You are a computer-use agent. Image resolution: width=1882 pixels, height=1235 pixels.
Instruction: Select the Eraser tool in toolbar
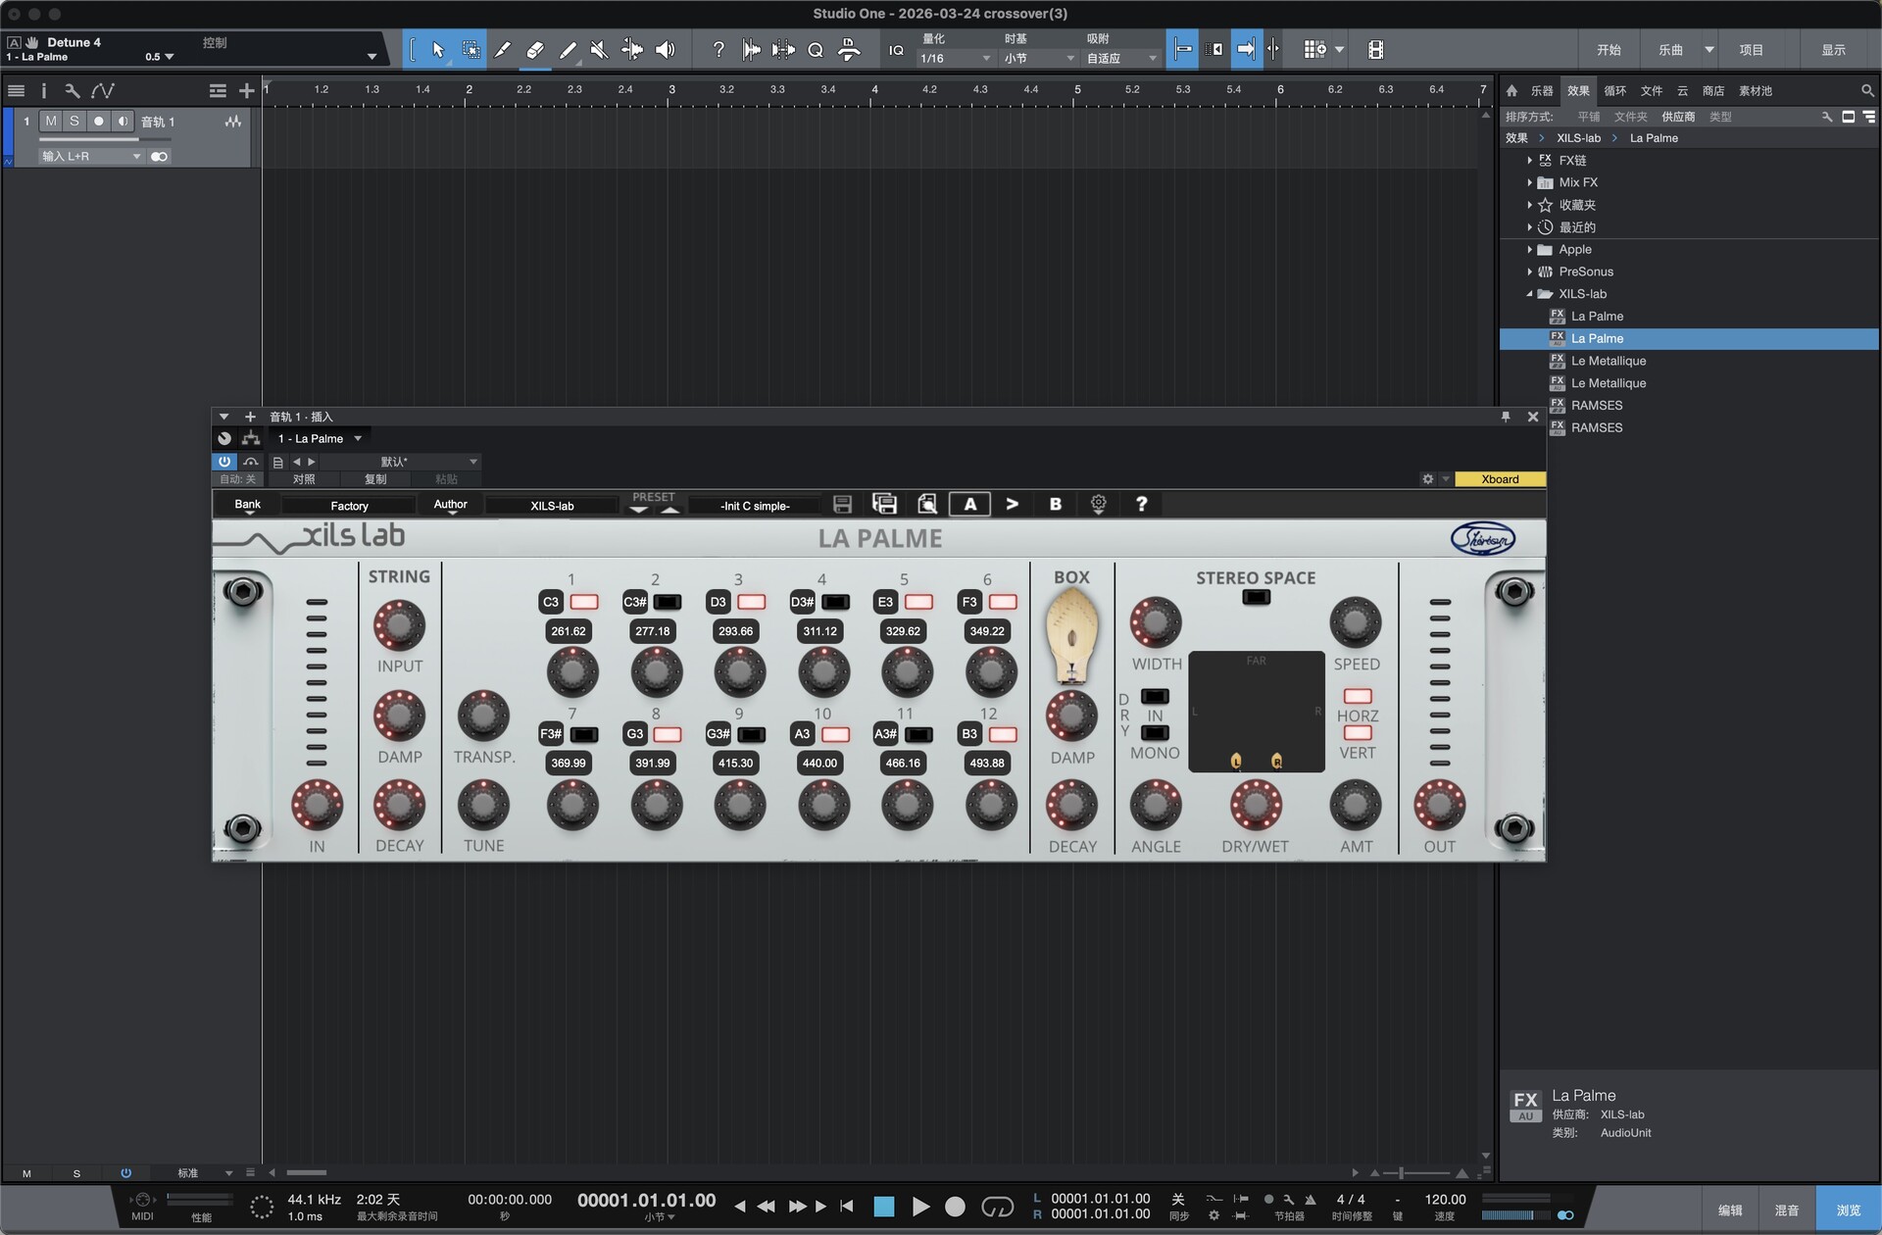point(534,50)
